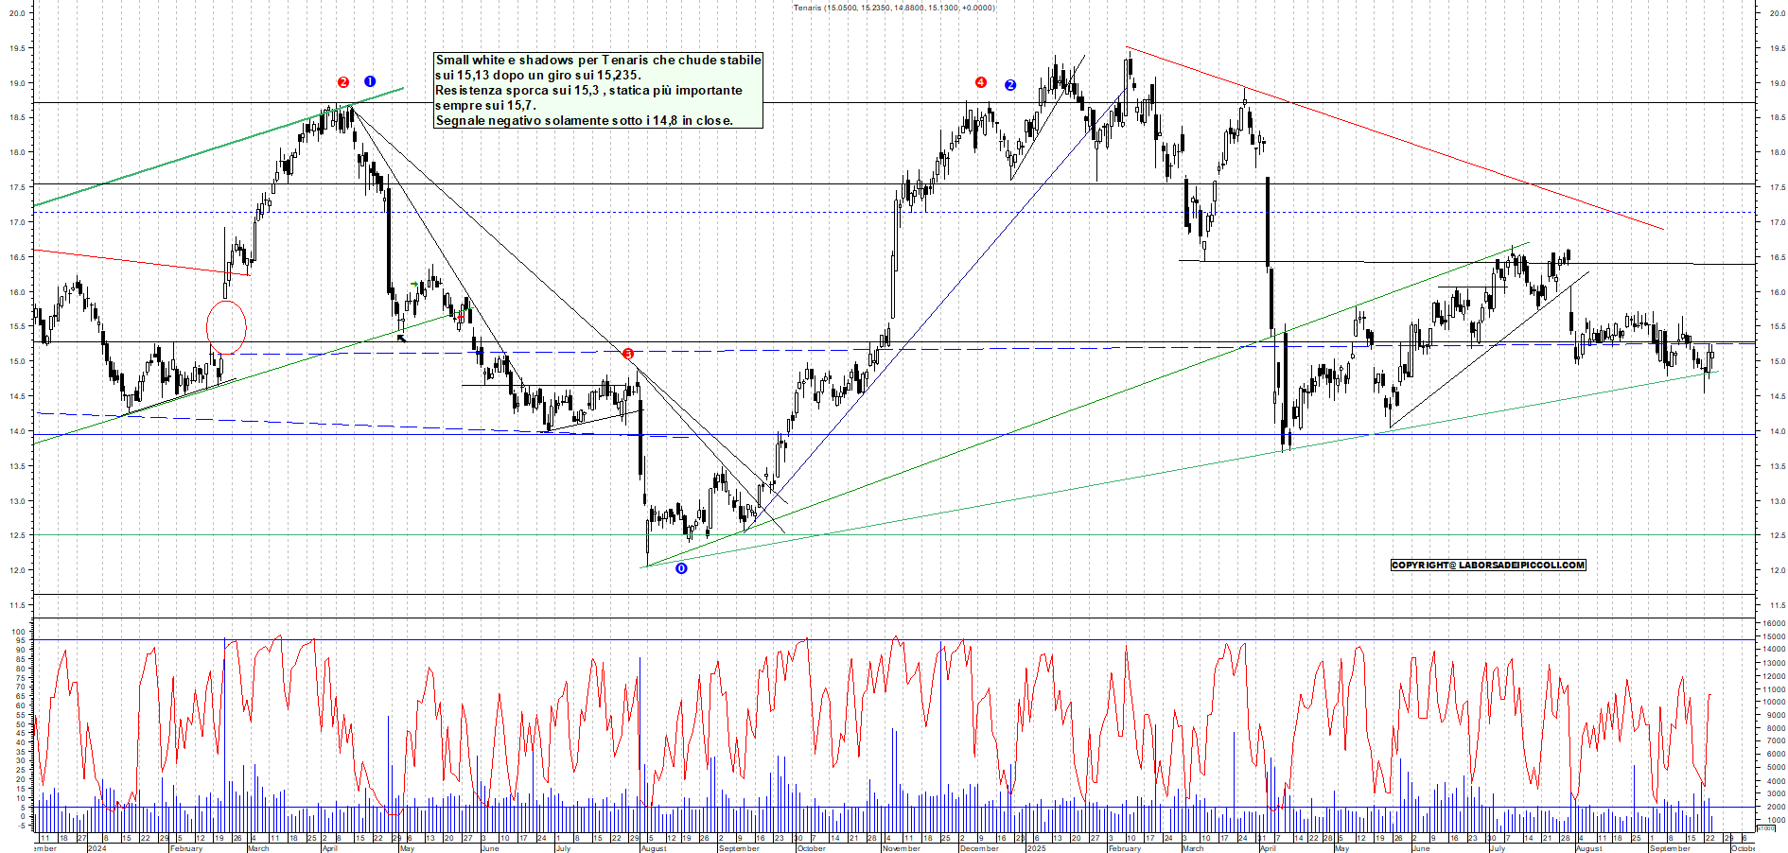Click the 2024 year label on the date axis
Image resolution: width=1788 pixels, height=853 pixels.
click(96, 848)
